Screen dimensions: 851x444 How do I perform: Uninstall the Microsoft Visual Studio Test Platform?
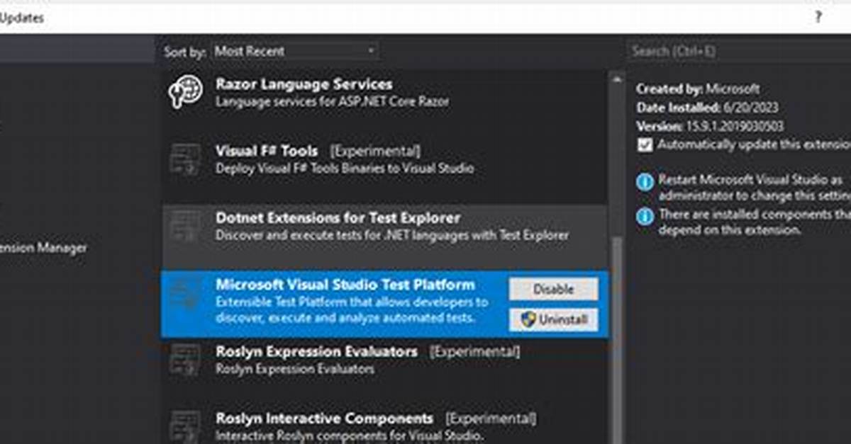[x=553, y=319]
